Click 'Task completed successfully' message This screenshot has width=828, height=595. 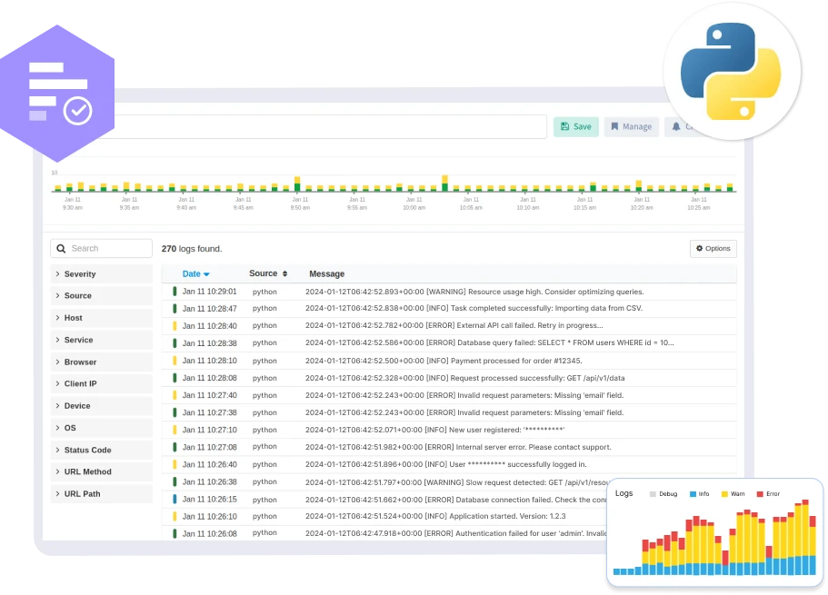[x=474, y=308]
